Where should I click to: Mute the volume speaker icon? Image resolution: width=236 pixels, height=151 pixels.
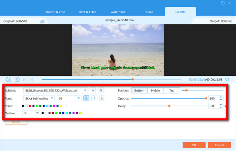coord(227,79)
